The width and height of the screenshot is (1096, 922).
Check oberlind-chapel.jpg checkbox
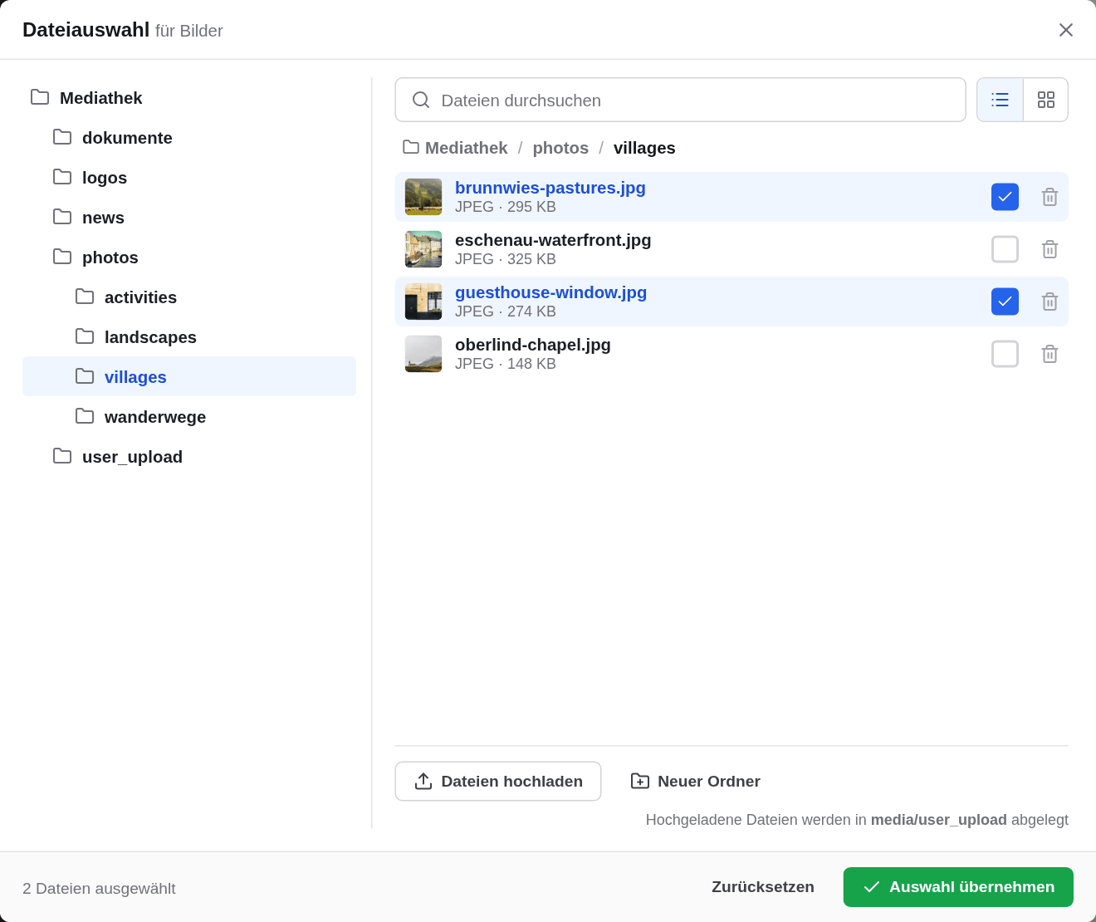(1005, 354)
